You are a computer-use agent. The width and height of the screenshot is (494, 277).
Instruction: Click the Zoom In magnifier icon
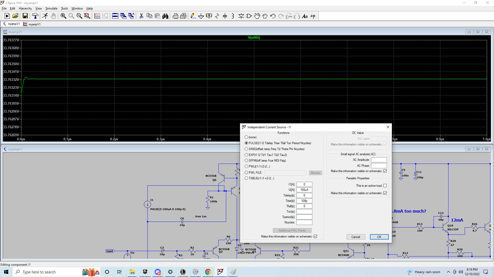[x=63, y=16]
